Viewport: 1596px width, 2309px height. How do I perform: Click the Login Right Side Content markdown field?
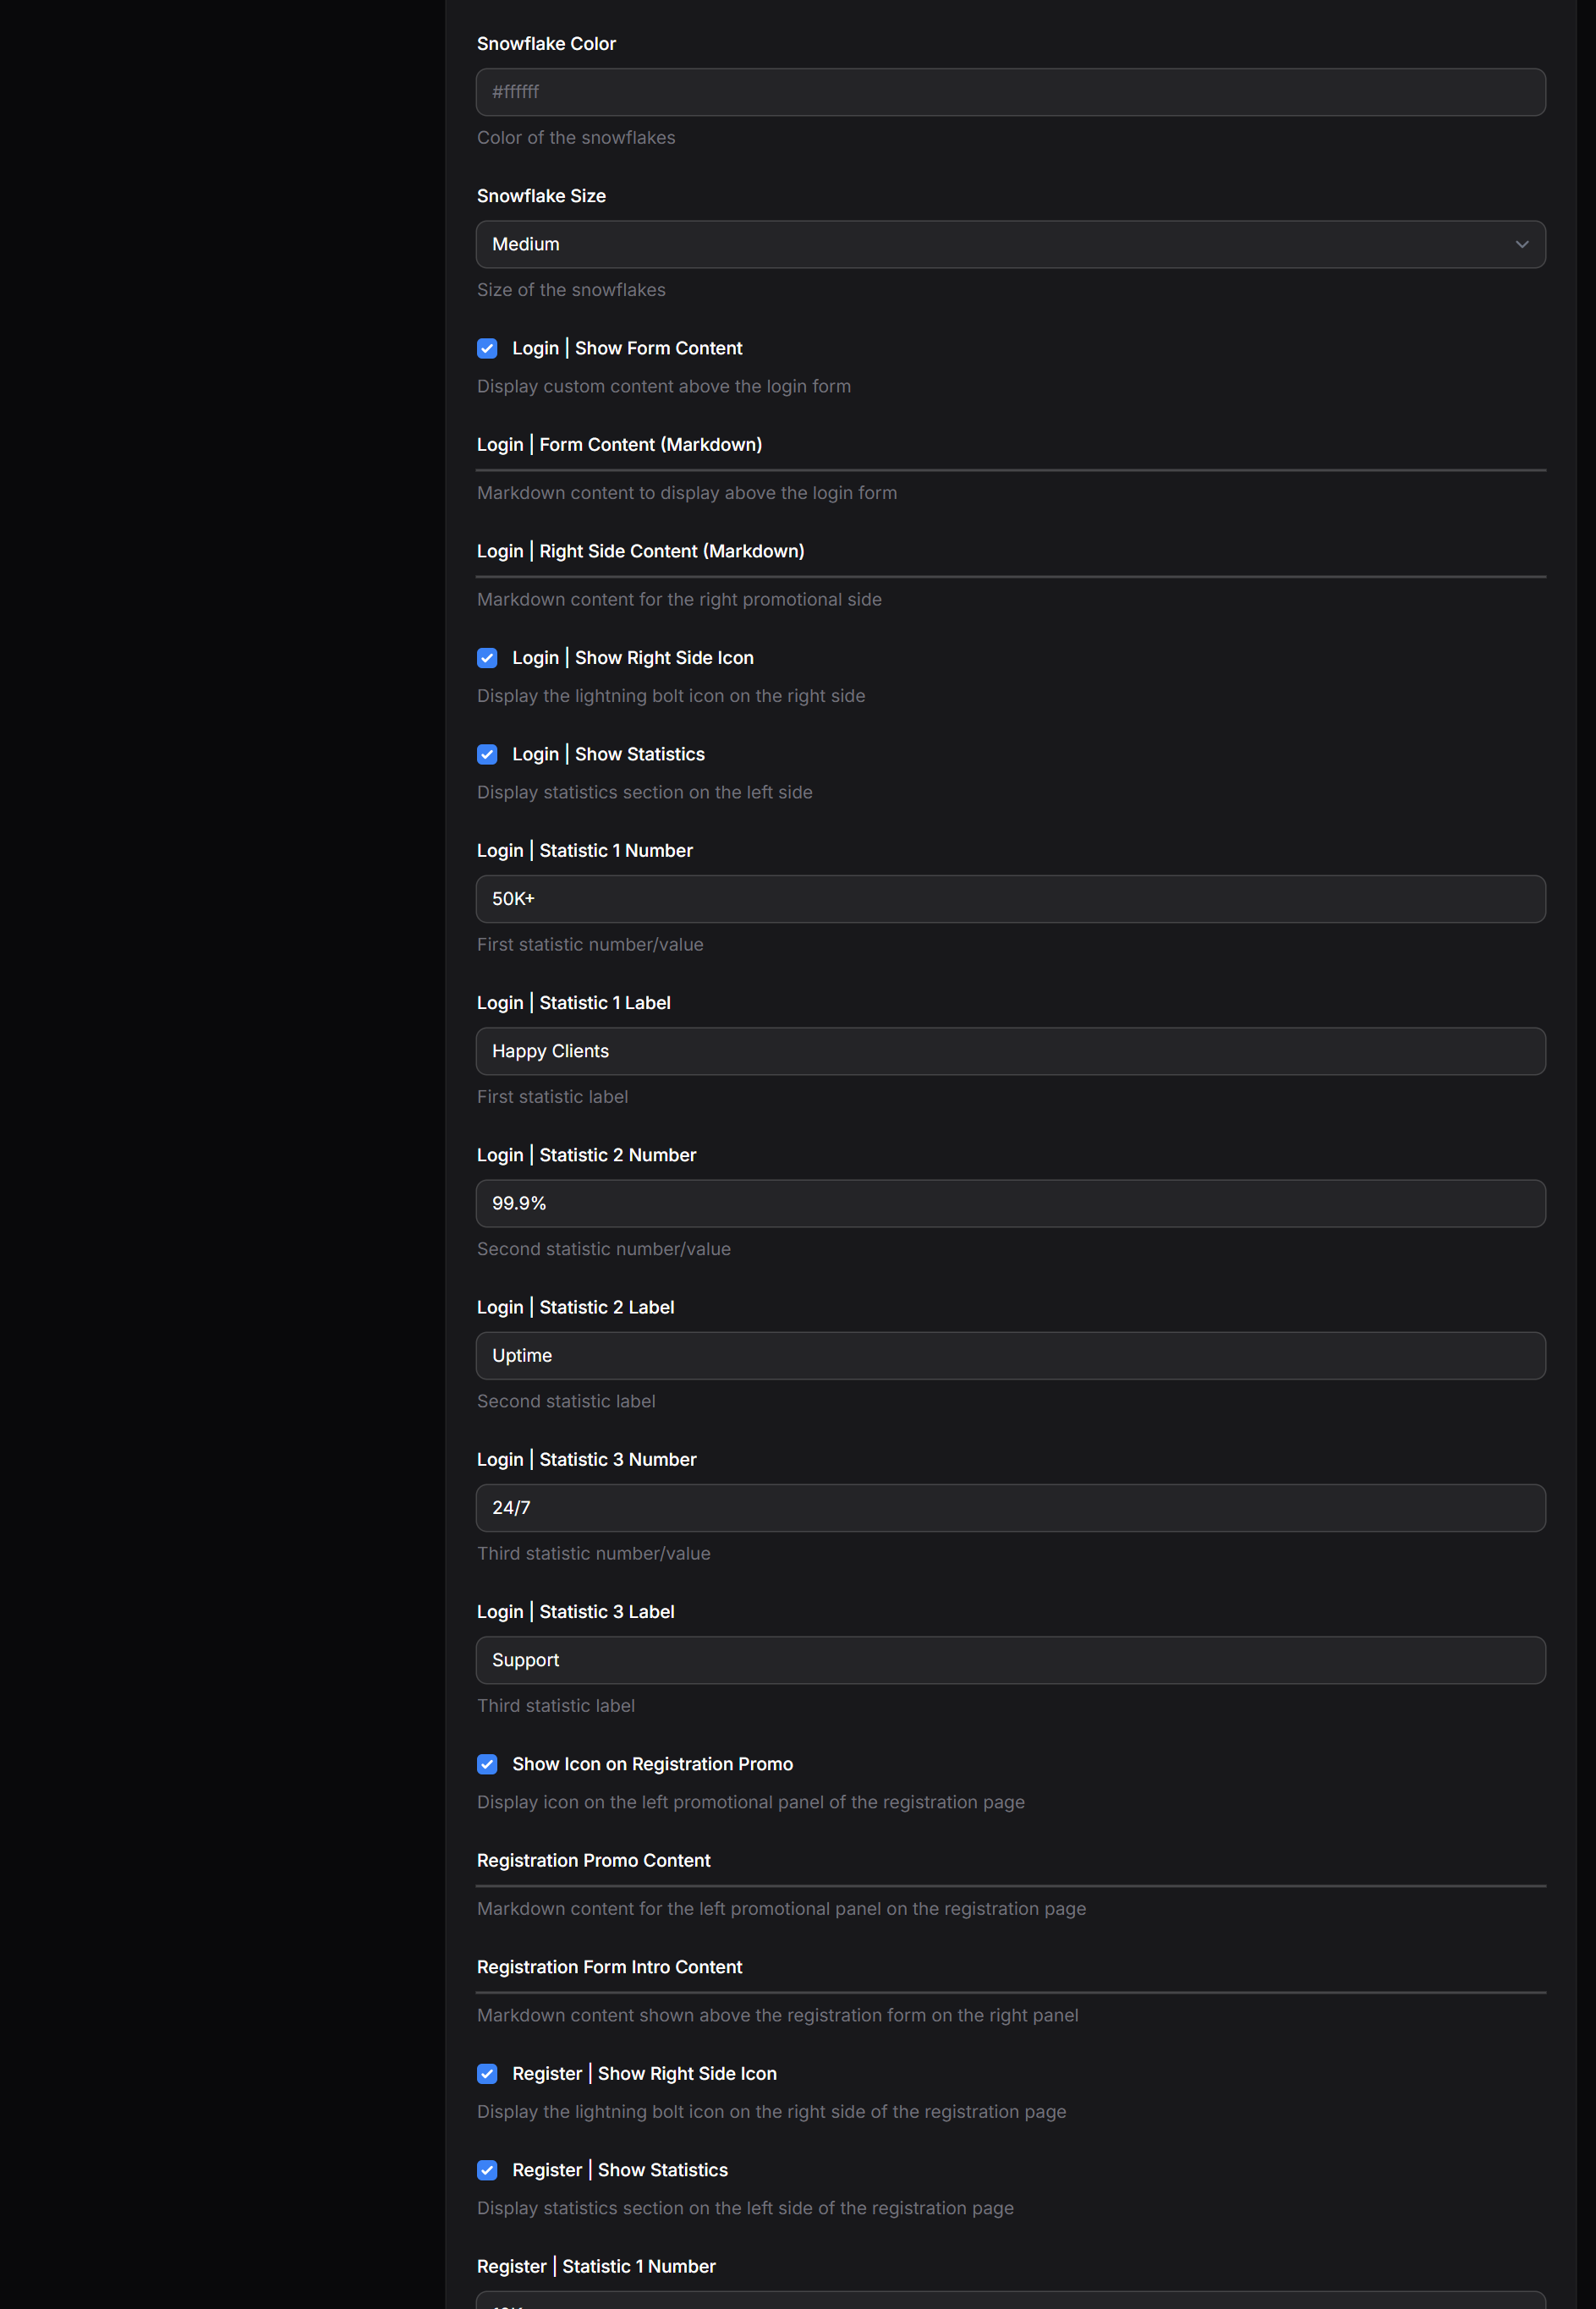tap(1010, 575)
